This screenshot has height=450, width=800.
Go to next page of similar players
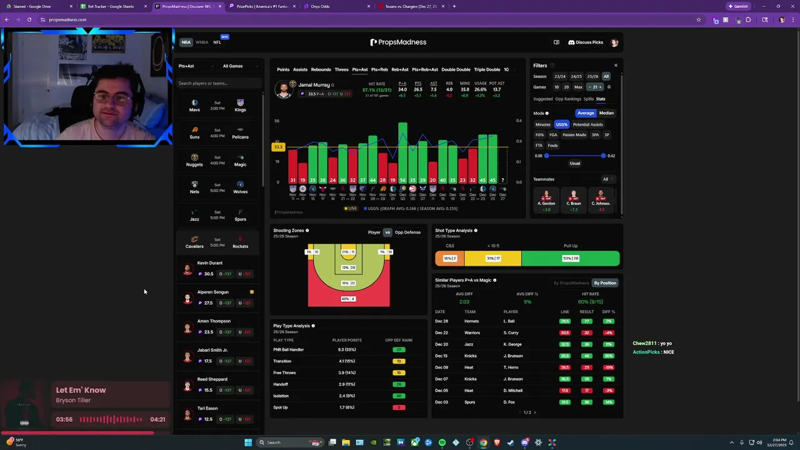pos(534,412)
